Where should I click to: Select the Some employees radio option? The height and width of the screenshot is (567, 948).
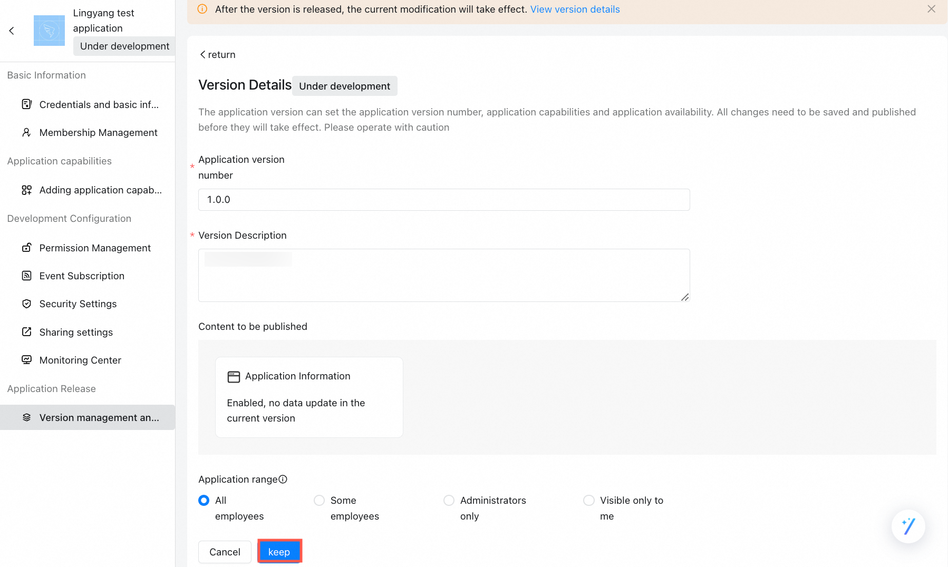319,500
